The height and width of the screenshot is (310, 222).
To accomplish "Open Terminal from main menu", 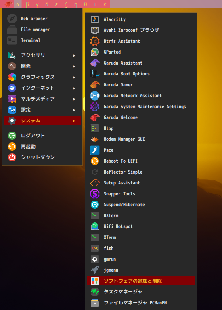I will (x=42, y=40).
